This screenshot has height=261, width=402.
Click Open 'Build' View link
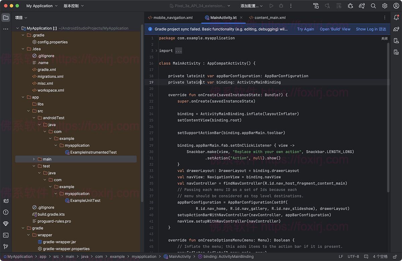pos(335,29)
